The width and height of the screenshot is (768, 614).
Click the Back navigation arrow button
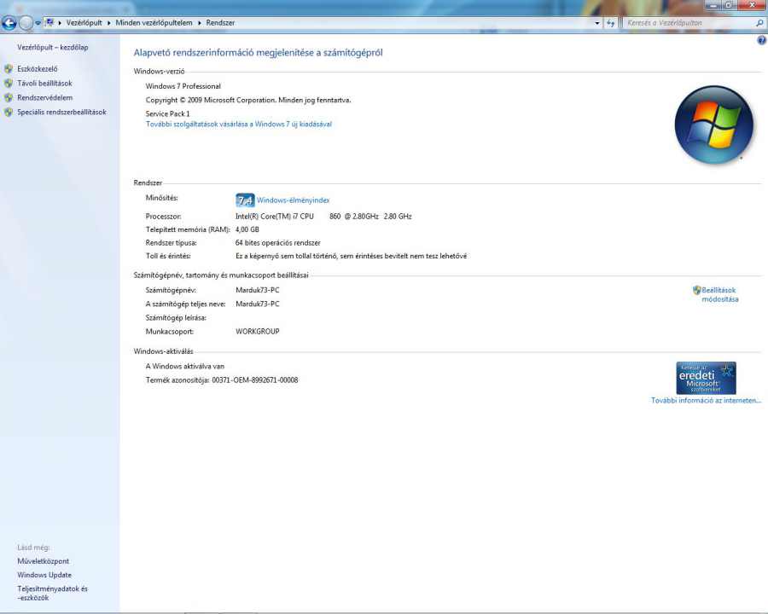click(x=9, y=22)
